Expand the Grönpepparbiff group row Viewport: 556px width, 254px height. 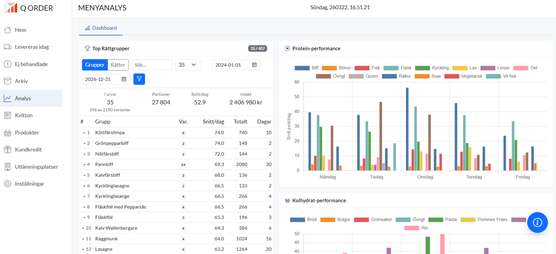pos(85,143)
